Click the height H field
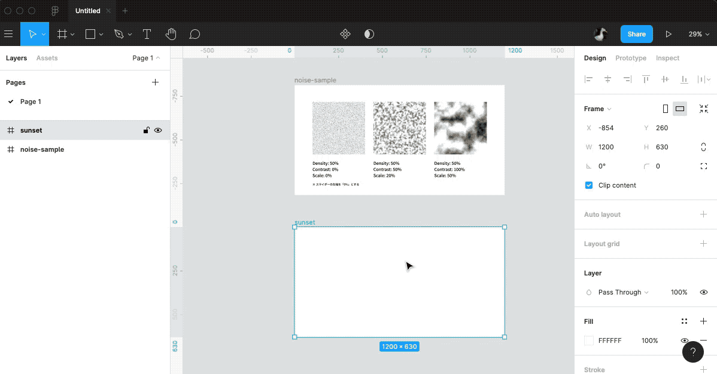The height and width of the screenshot is (374, 717). pyautogui.click(x=667, y=147)
